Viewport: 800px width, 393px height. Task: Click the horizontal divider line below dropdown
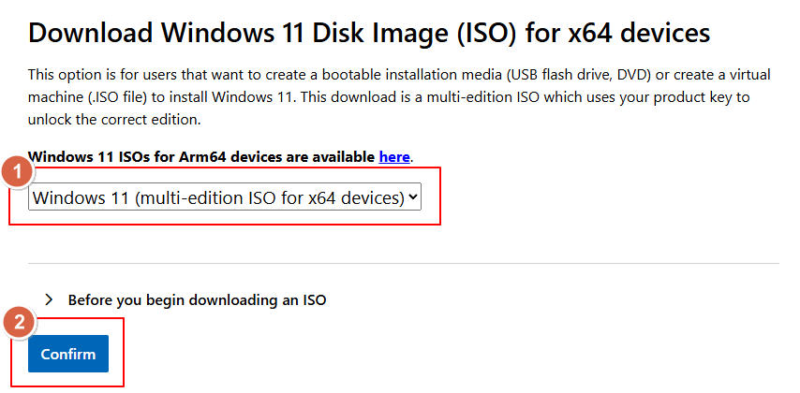point(403,264)
